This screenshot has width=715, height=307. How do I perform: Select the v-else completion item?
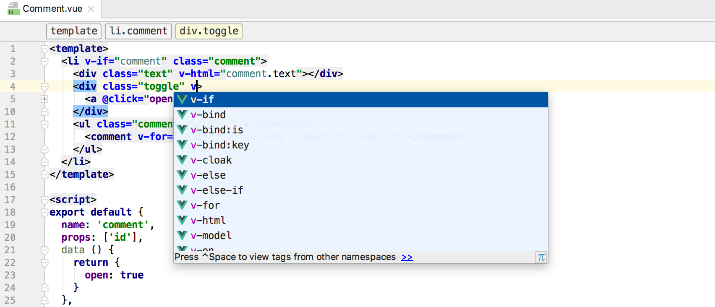pyautogui.click(x=361, y=175)
